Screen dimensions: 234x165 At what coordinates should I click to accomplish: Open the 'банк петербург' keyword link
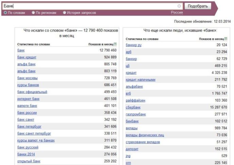coord(29,127)
